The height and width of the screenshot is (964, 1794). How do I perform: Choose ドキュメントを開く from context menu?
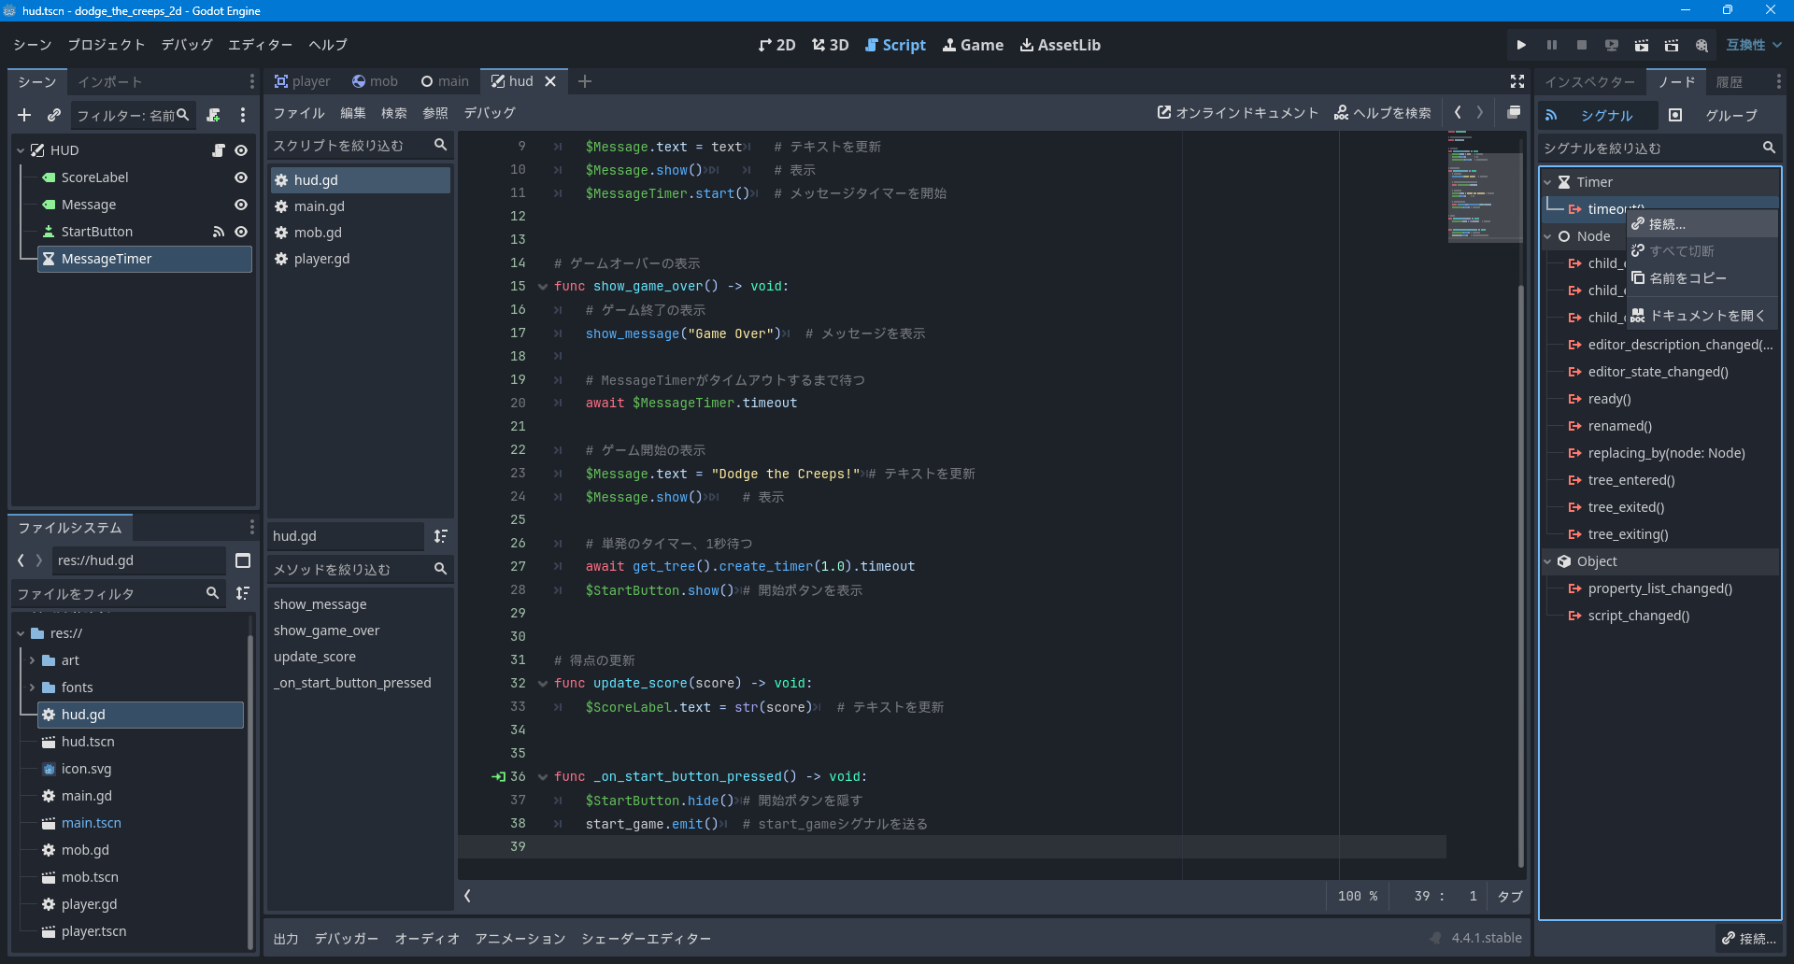[1702, 316]
